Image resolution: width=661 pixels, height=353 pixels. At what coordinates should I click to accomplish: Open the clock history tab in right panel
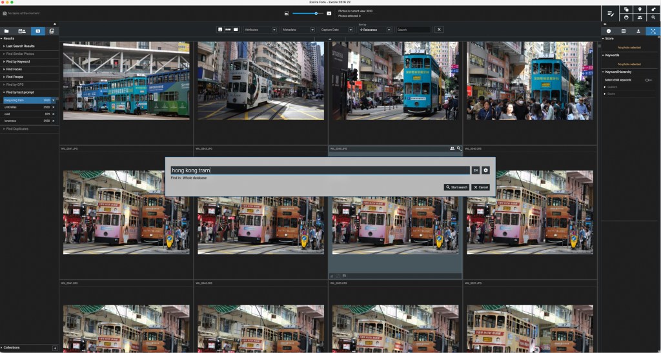click(x=608, y=31)
